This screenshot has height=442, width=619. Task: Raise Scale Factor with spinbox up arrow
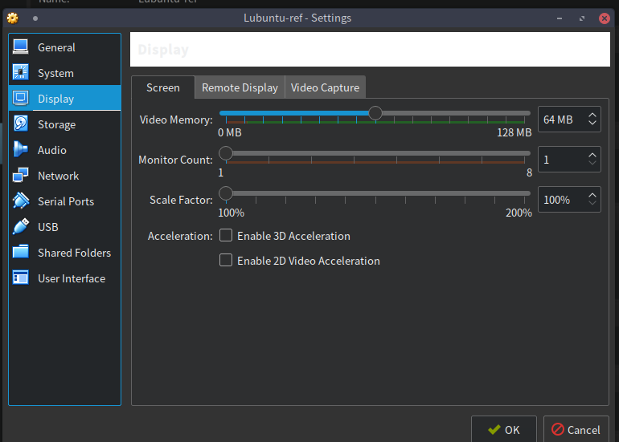592,195
